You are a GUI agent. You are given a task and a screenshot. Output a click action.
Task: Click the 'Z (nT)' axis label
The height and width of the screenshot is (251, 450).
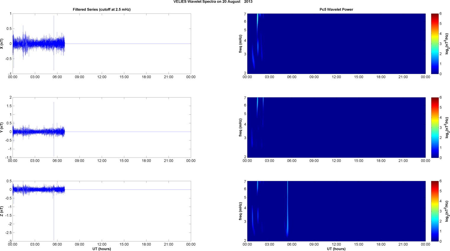(x=2, y=211)
